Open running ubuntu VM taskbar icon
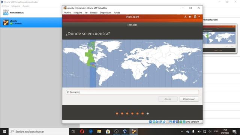 [133, 132]
